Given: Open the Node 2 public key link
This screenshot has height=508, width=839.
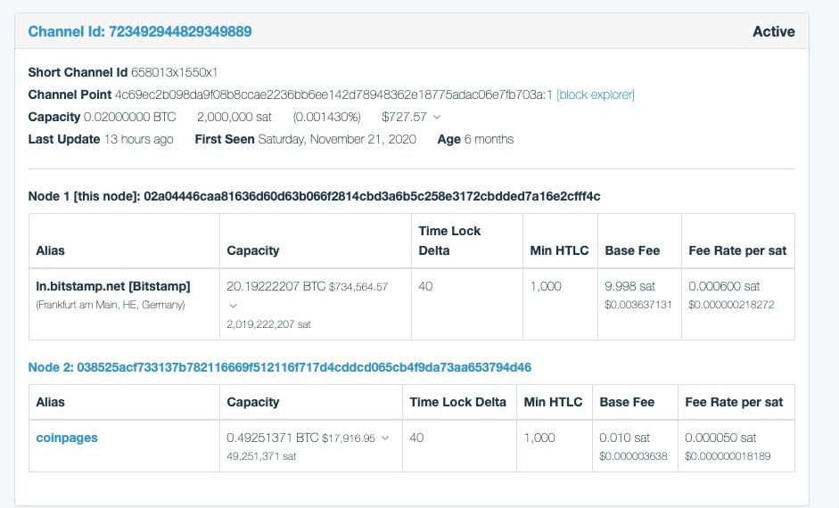Looking at the screenshot, I should pos(280,367).
